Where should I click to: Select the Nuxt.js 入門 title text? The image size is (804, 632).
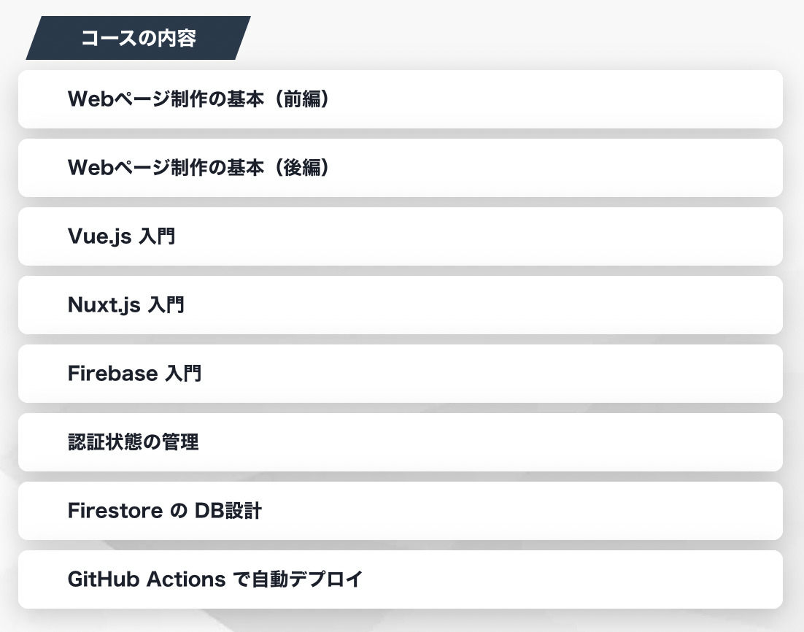point(126,305)
